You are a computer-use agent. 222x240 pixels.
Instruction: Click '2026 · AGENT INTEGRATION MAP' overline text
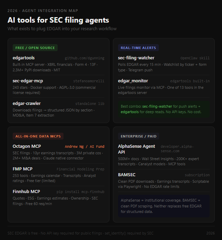[43, 11]
